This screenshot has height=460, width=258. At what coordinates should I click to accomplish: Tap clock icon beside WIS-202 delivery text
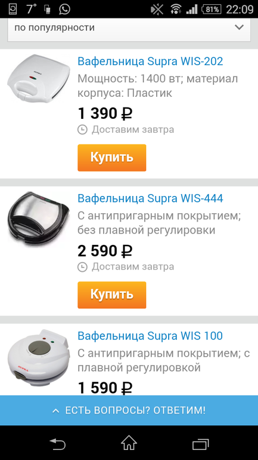click(x=82, y=130)
